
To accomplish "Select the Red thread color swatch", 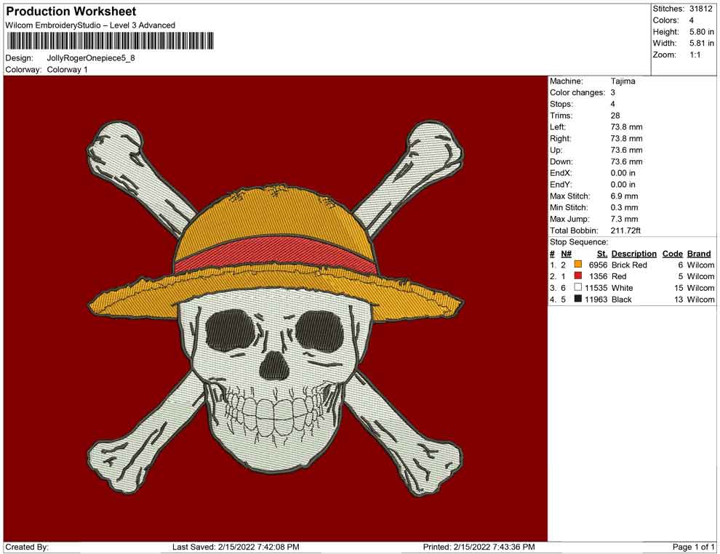I will pyautogui.click(x=578, y=276).
